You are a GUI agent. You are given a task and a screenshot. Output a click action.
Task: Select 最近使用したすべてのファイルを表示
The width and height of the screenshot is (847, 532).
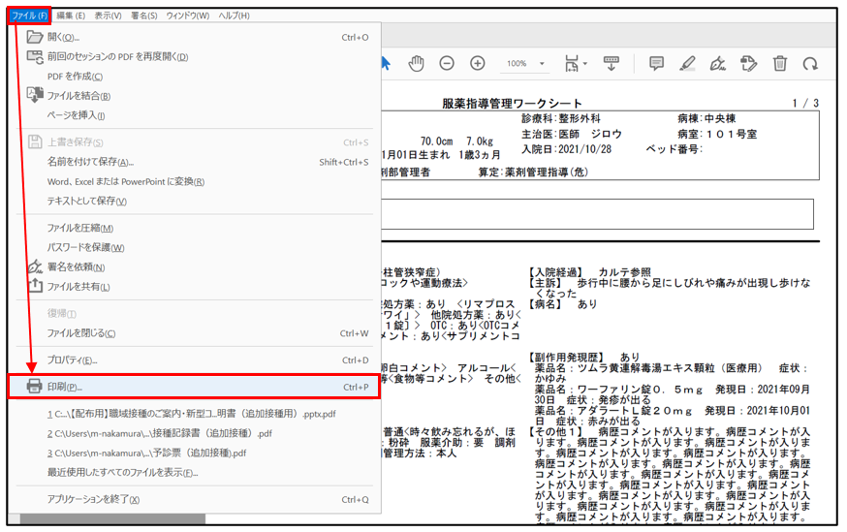(x=122, y=472)
